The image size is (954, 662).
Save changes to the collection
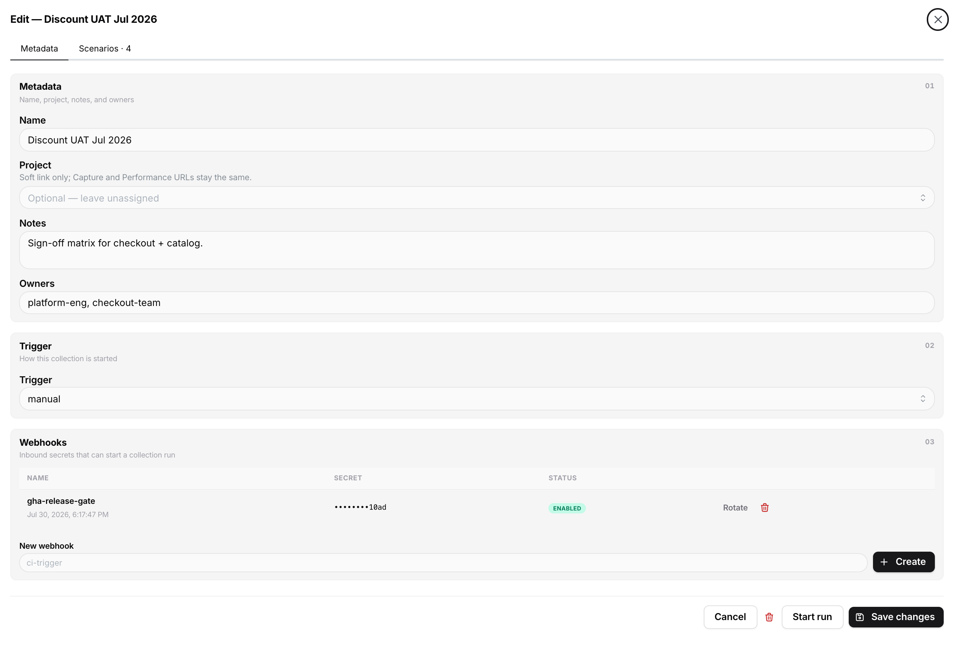coord(895,617)
